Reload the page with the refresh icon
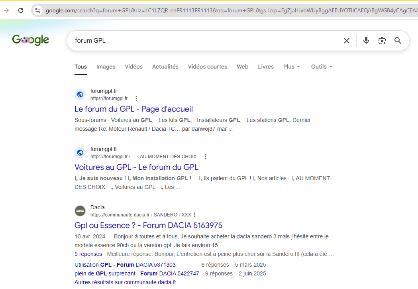 coord(21,10)
